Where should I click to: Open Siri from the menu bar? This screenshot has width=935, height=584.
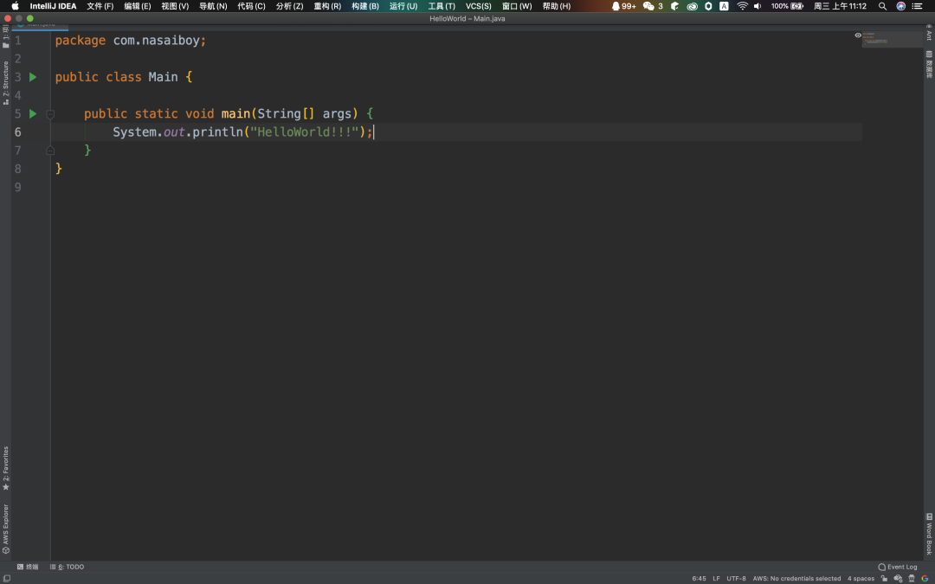click(x=900, y=6)
